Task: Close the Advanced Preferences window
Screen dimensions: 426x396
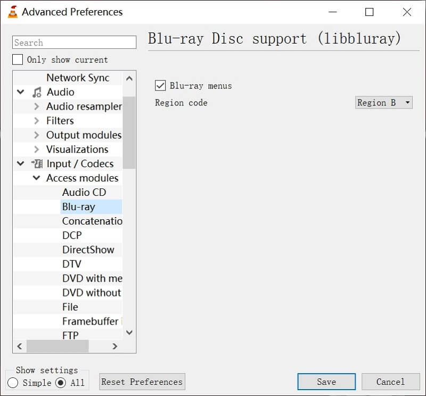Action: [x=407, y=12]
